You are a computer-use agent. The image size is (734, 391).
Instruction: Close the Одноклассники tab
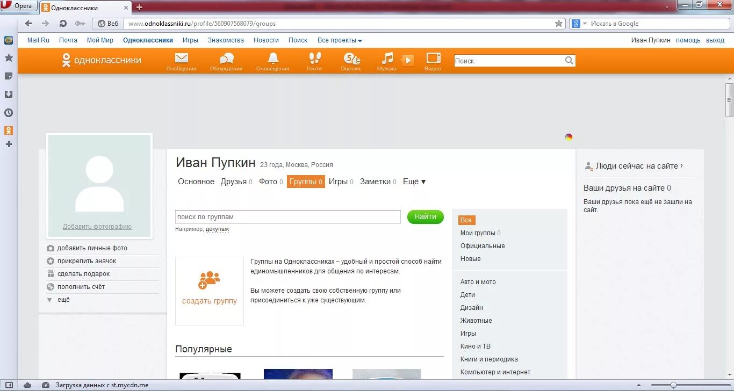127,8
